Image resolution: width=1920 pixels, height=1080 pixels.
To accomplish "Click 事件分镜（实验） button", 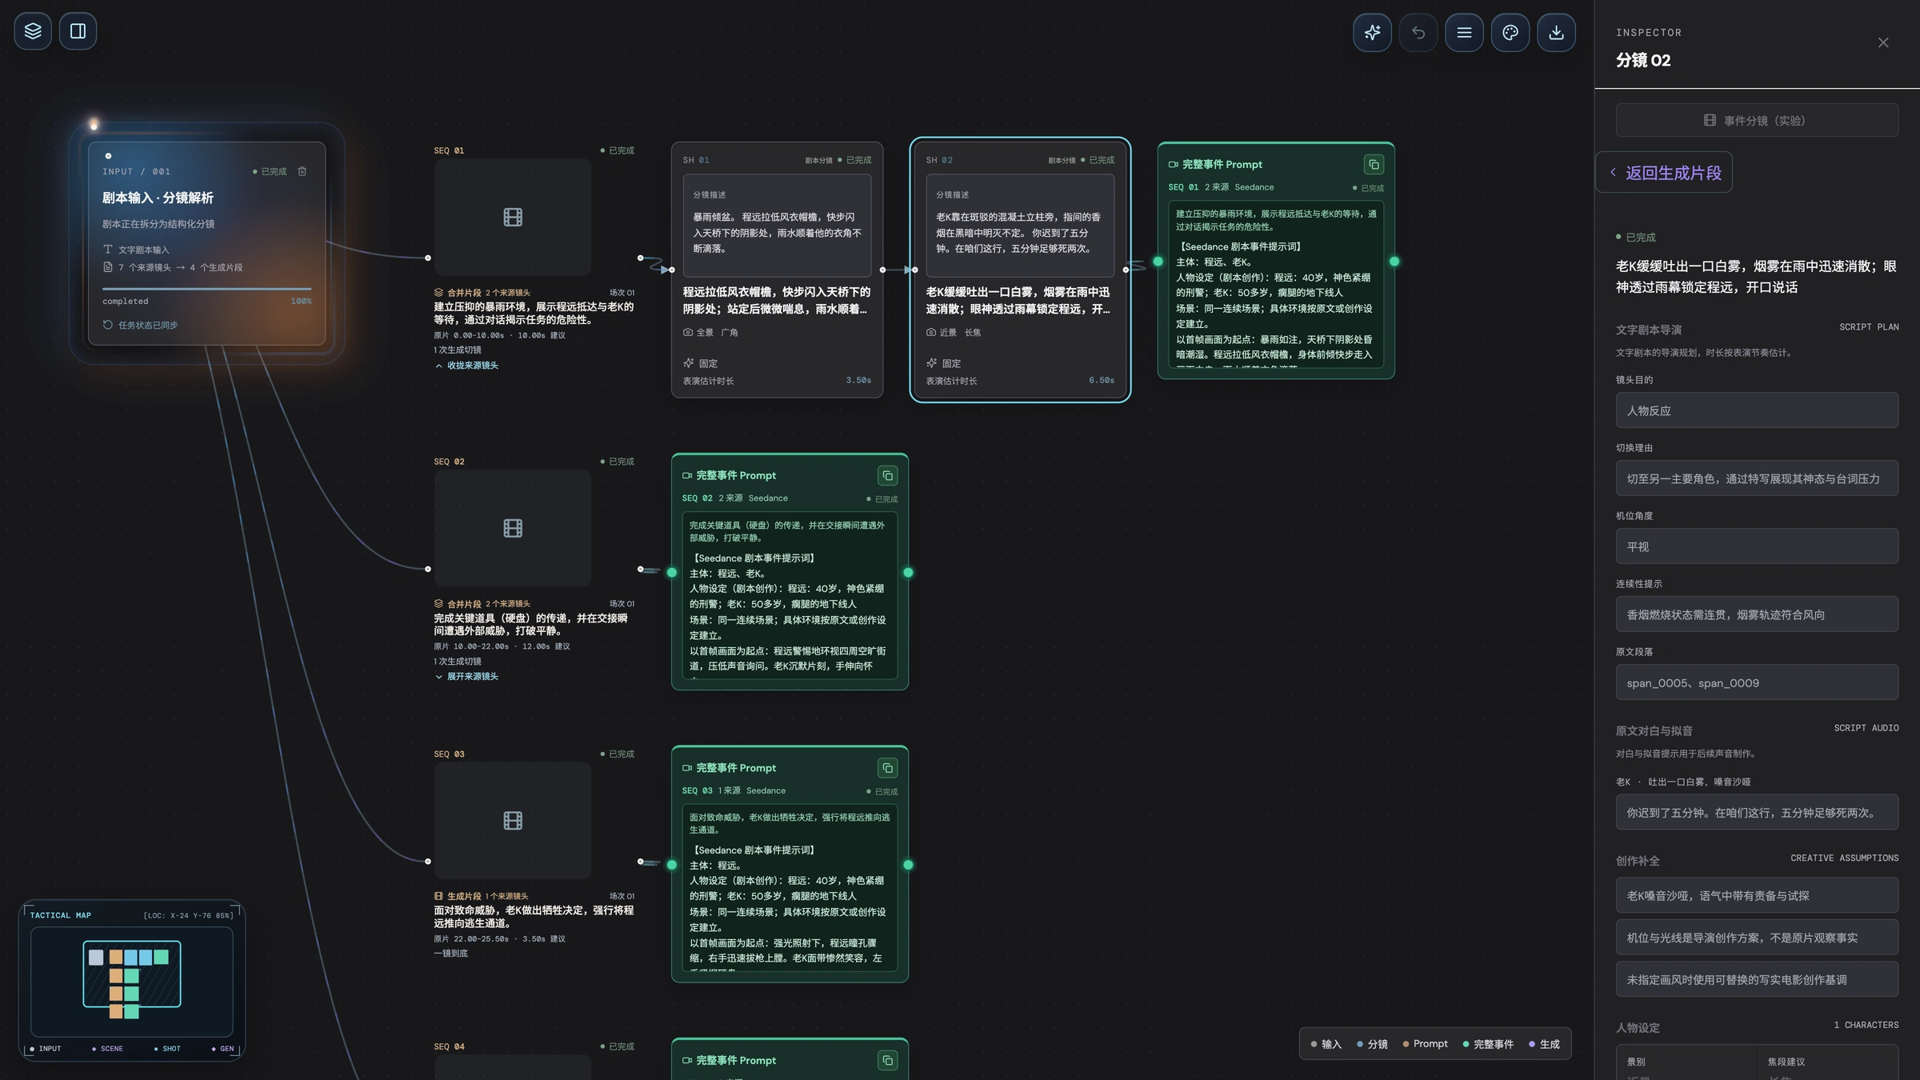I will tap(1757, 120).
